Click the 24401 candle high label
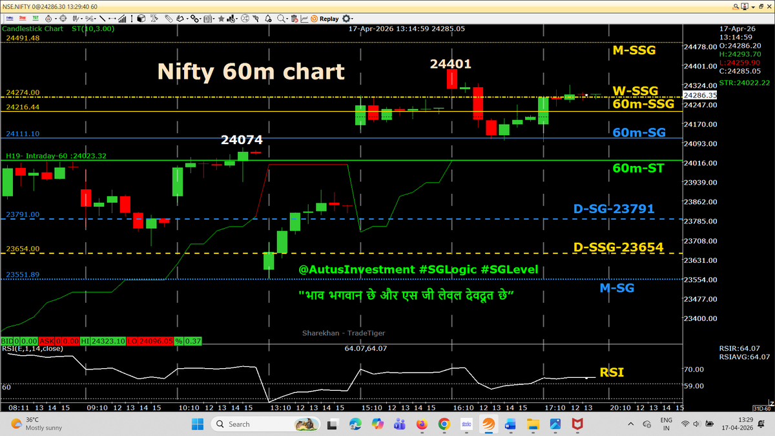Viewport: 775px width, 436px height. point(451,63)
